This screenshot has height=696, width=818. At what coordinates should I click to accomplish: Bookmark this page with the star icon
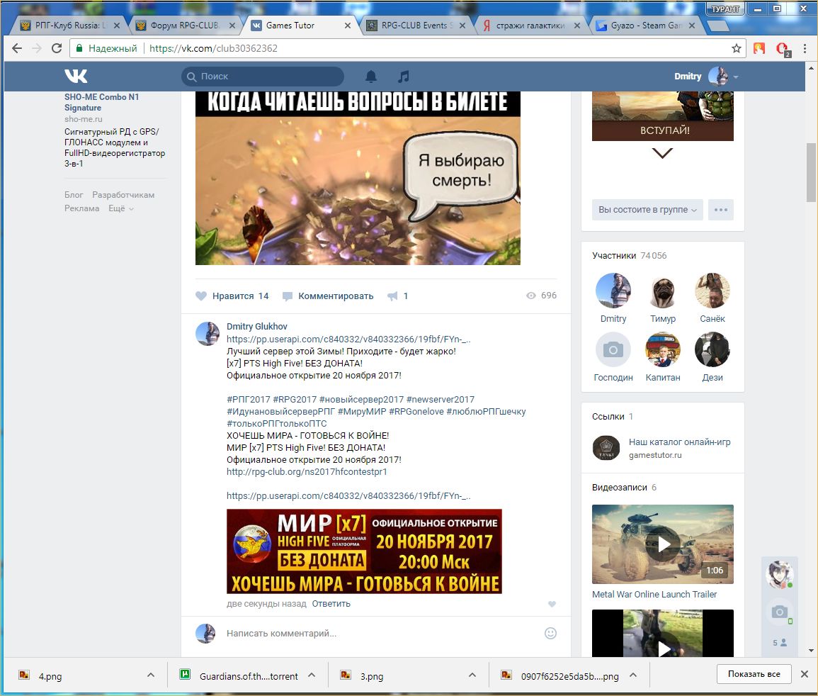click(736, 49)
